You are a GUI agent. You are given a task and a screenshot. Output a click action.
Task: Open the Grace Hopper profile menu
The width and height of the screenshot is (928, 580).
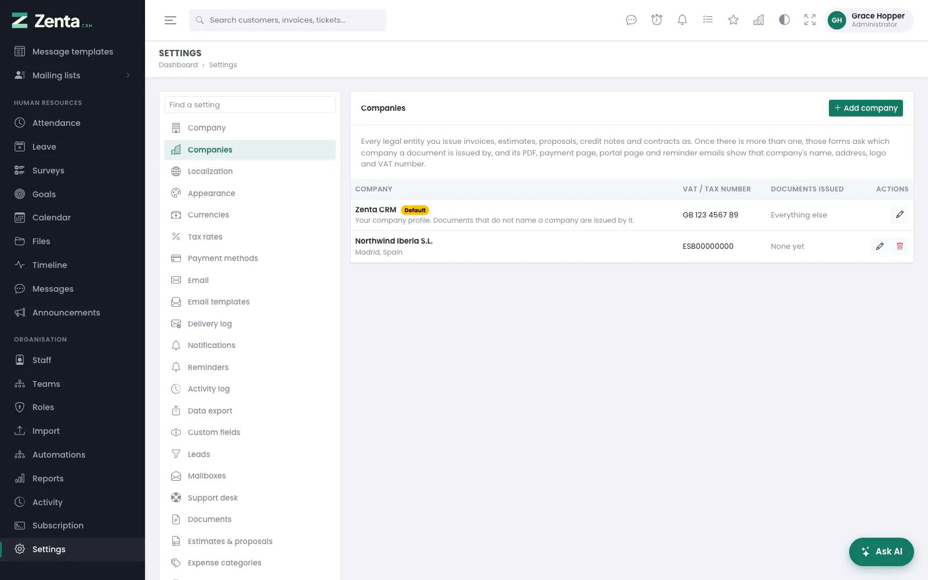(x=869, y=20)
